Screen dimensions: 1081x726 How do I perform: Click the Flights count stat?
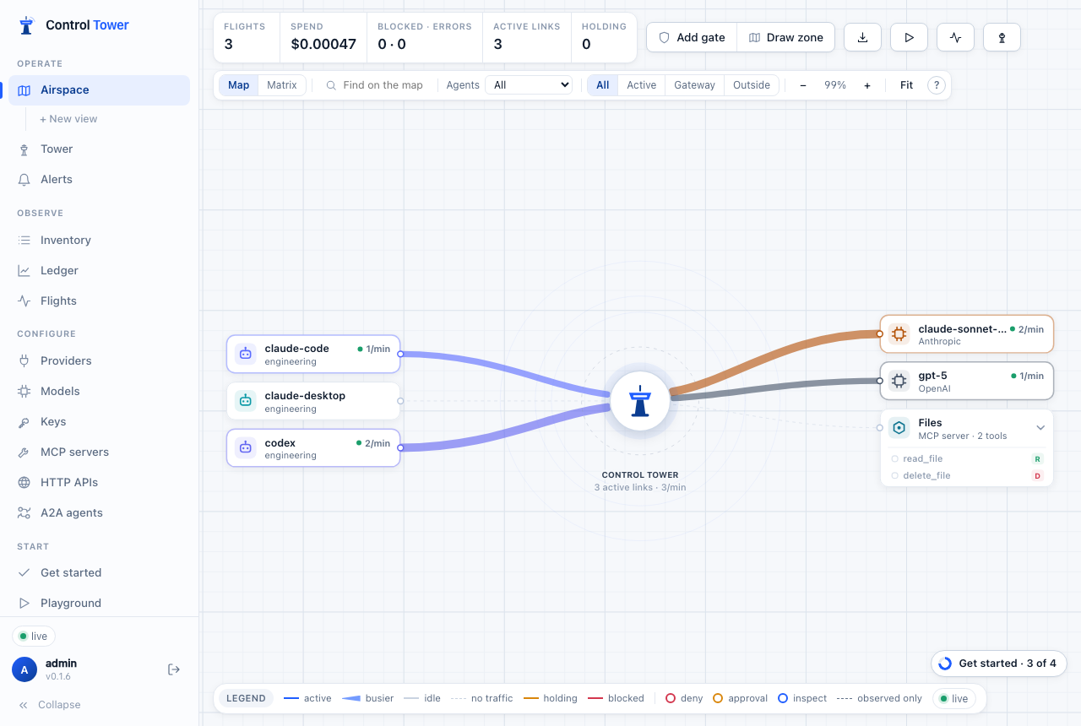245,37
